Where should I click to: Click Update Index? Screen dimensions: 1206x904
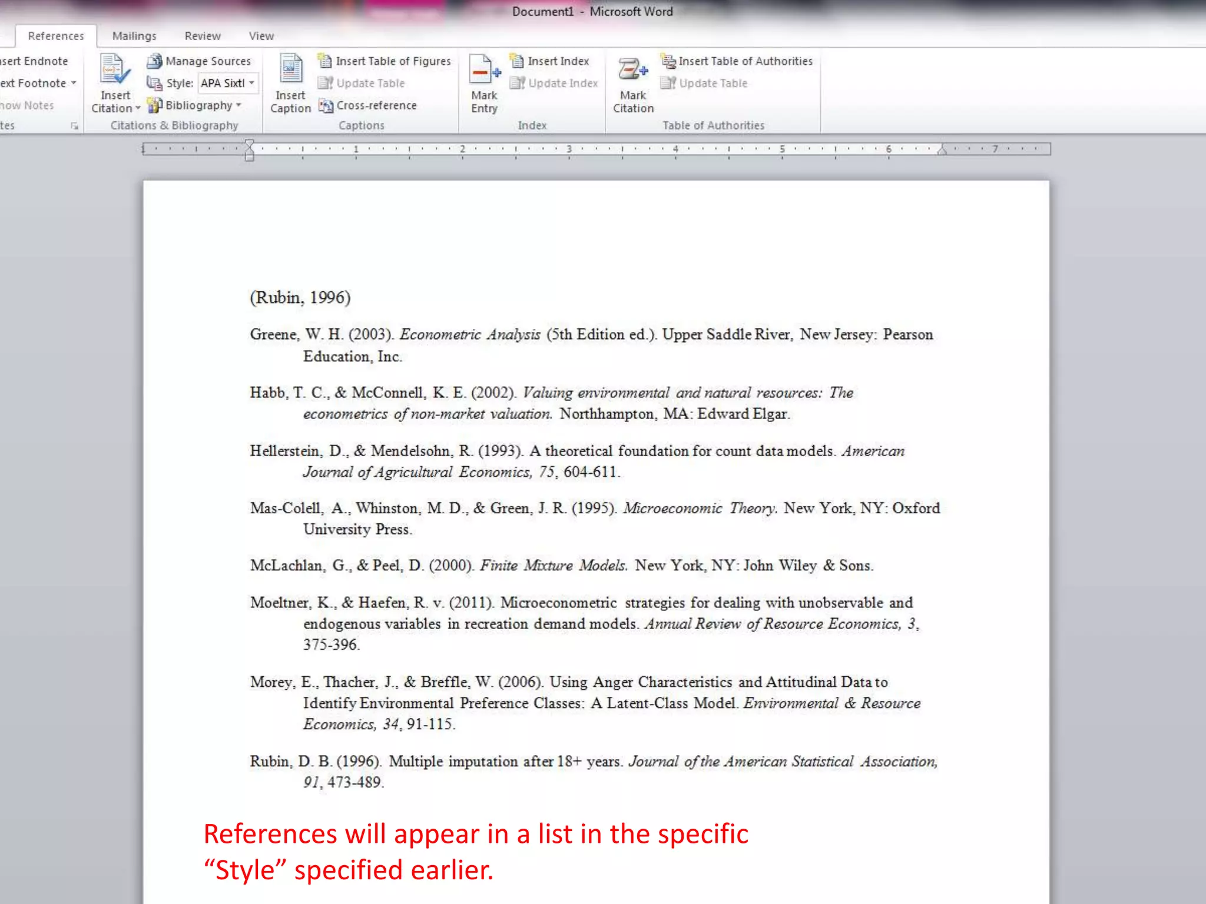coord(554,83)
